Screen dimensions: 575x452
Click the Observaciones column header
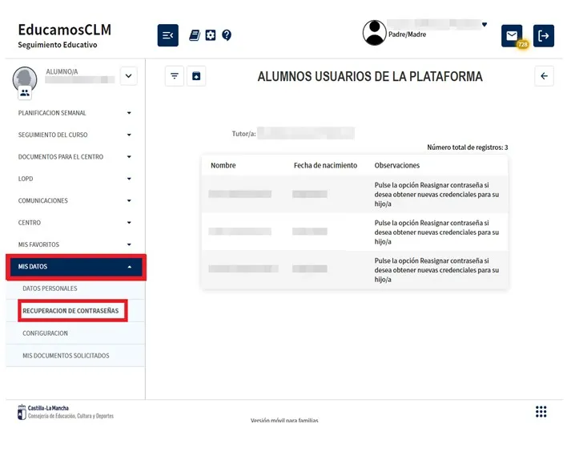click(x=396, y=165)
